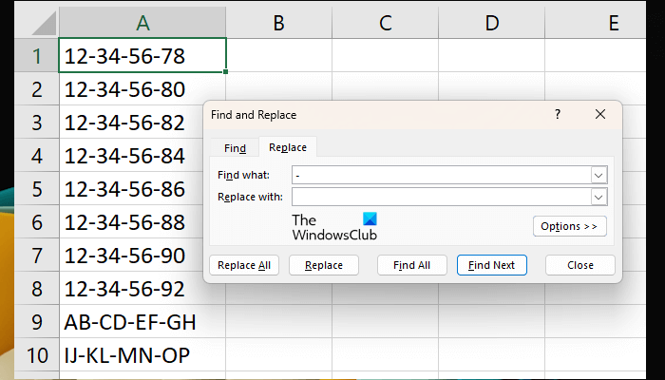Select column A header

142,22
